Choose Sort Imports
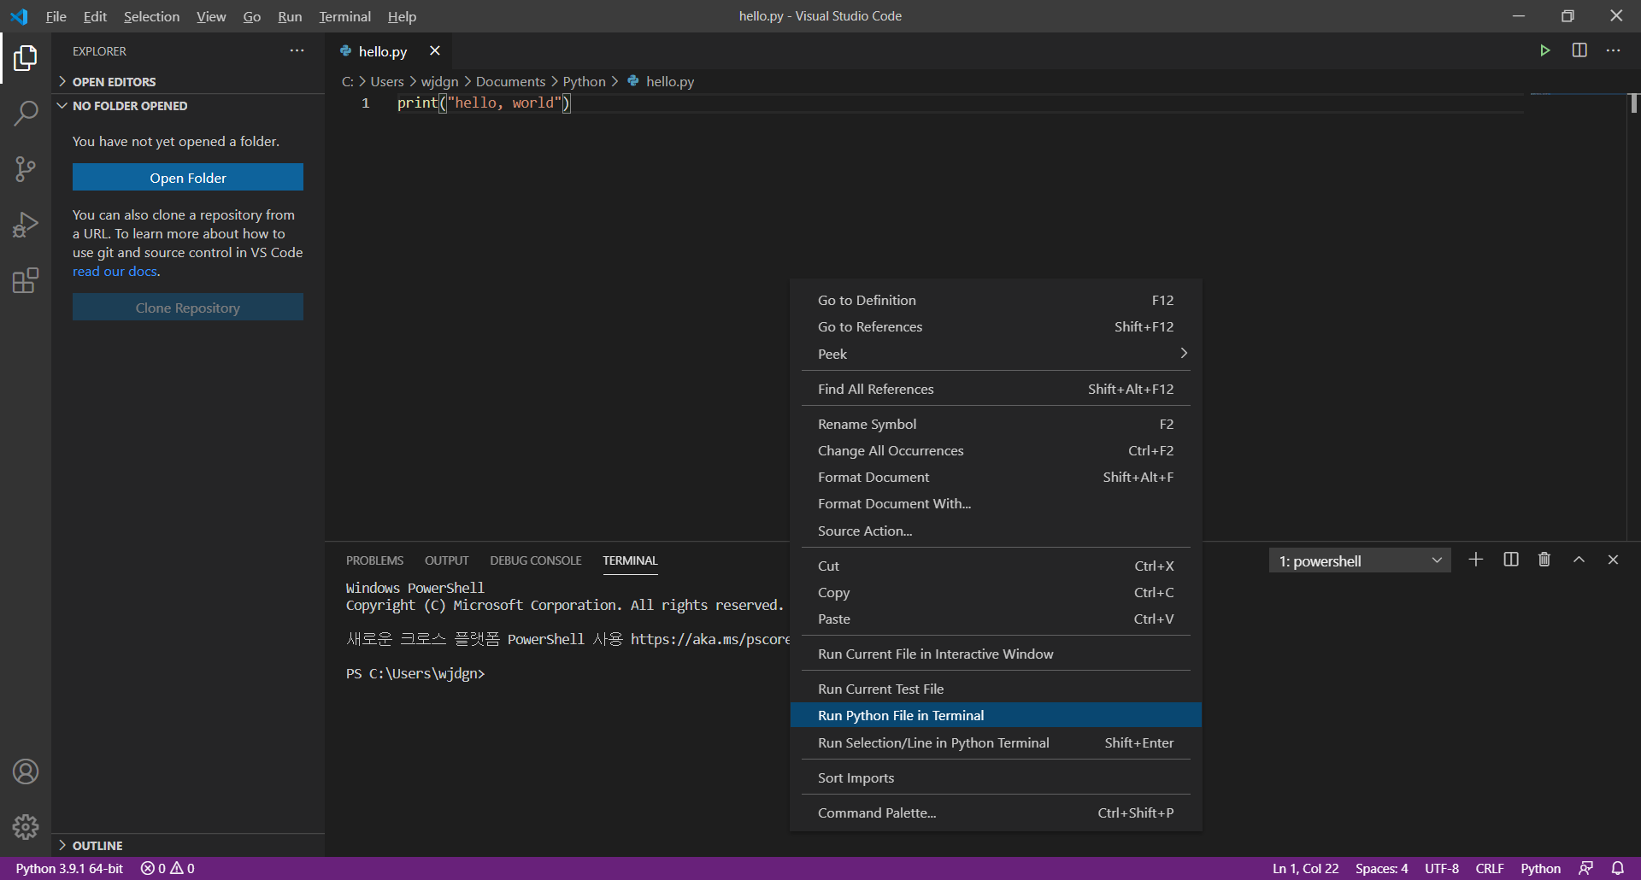This screenshot has height=880, width=1641. [996, 777]
